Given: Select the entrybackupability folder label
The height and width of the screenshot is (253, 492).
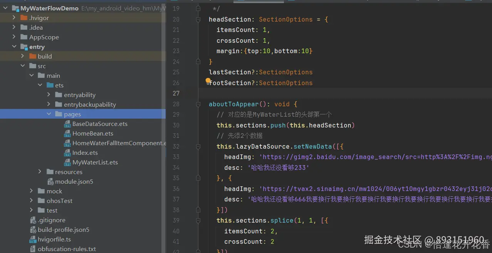Looking at the screenshot, I should pos(90,104).
